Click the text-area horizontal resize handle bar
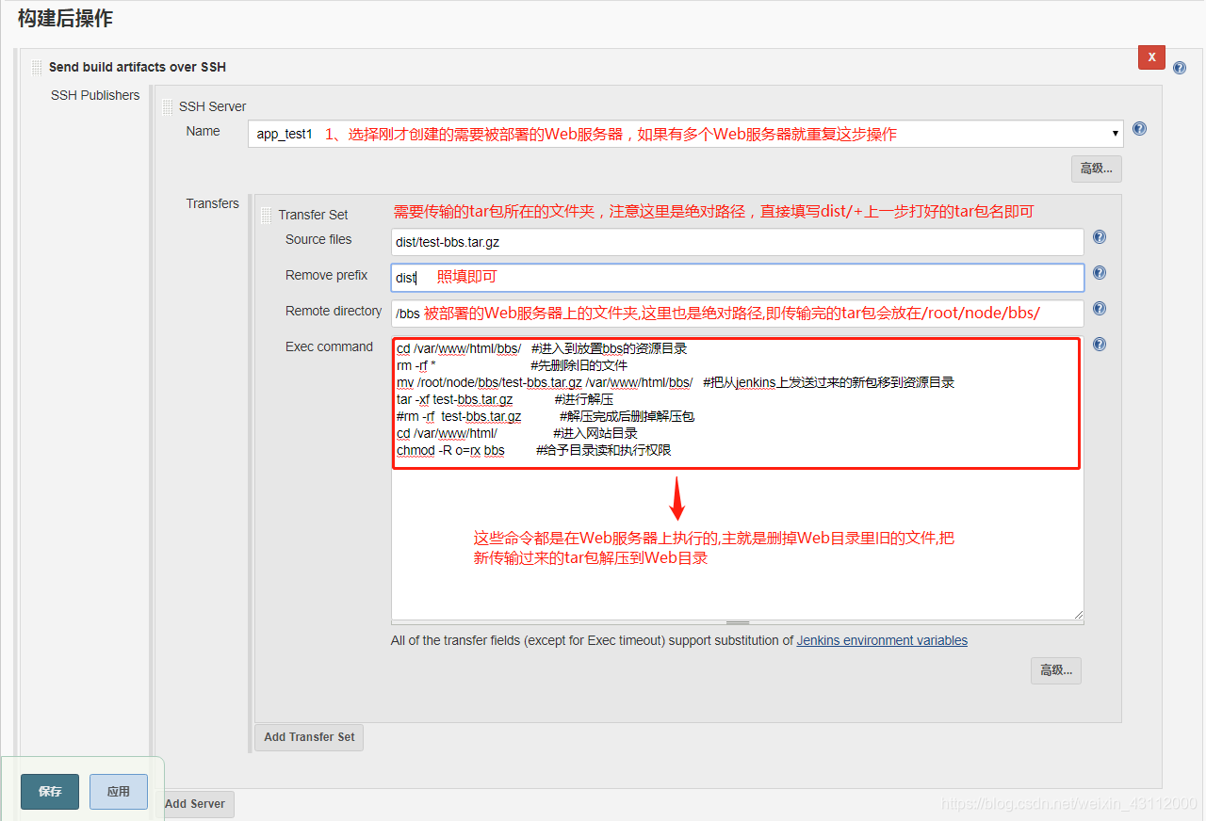The width and height of the screenshot is (1206, 821). 738,622
